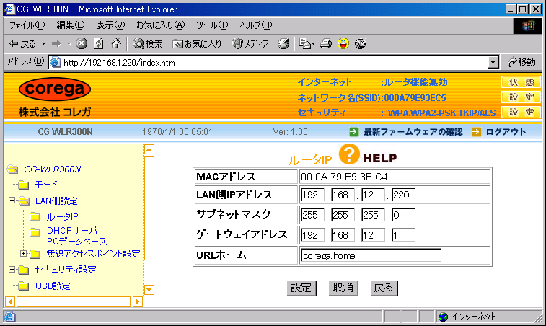The width and height of the screenshot is (546, 326).
Task: Click the 状態 status button
Action: click(521, 82)
